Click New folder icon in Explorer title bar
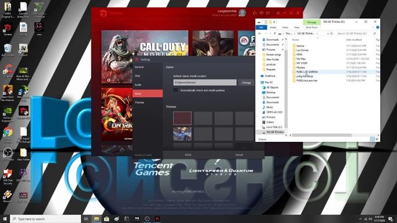 pyautogui.click(x=270, y=22)
